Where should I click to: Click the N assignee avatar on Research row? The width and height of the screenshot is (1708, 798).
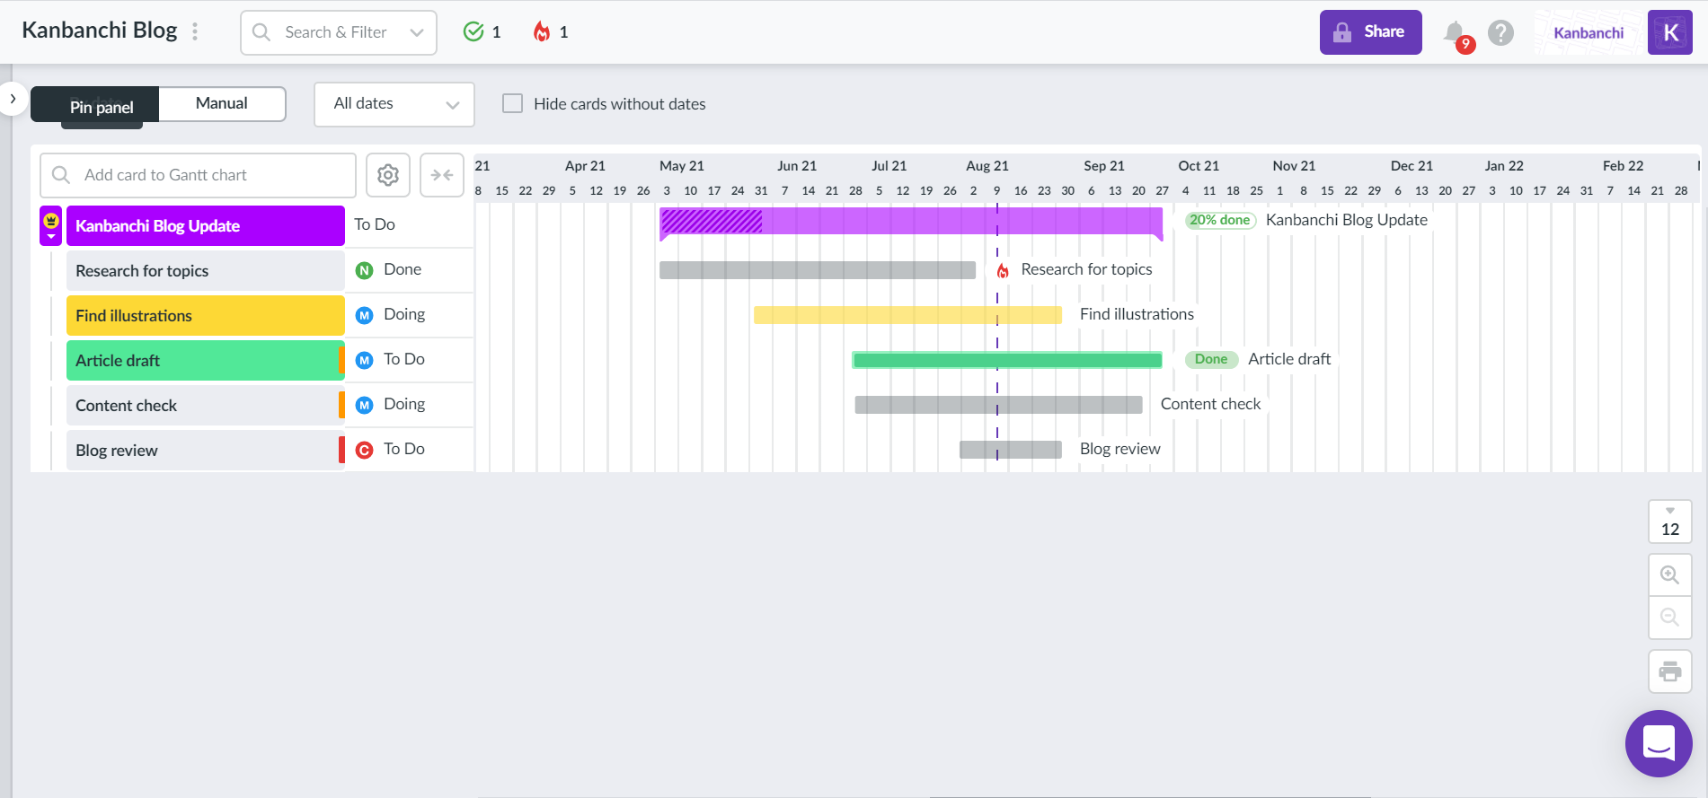coord(364,270)
